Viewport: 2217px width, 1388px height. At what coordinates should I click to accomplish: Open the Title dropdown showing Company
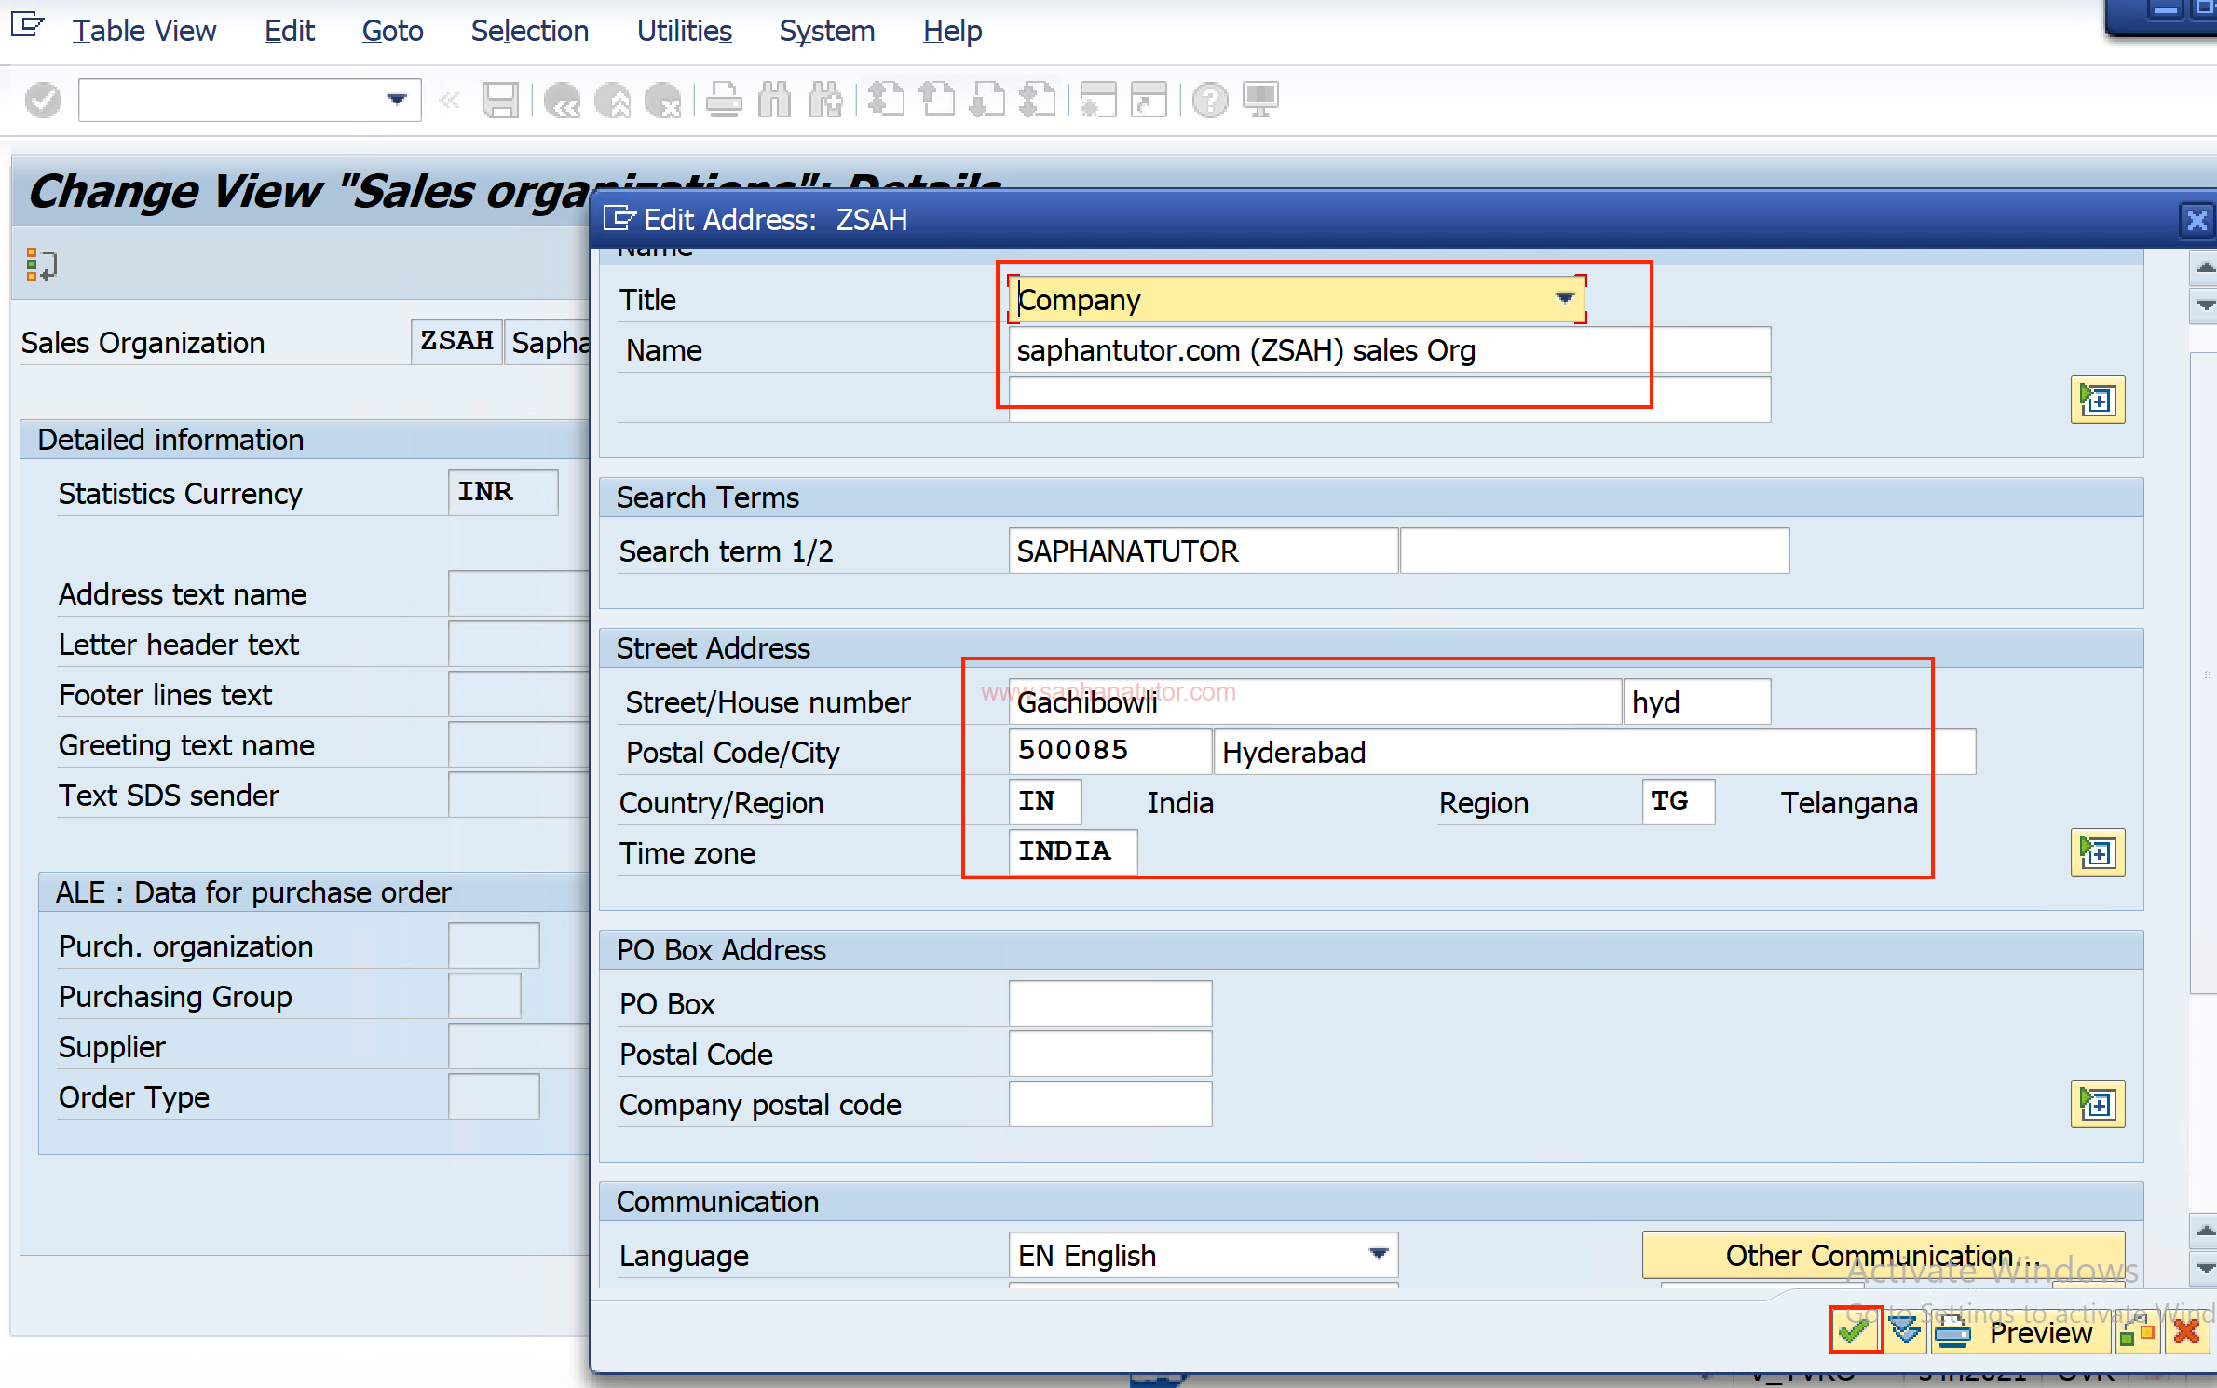pos(1564,298)
